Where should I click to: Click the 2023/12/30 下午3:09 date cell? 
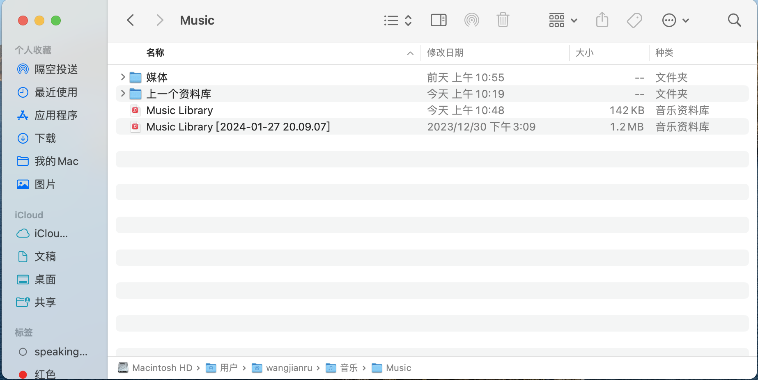[481, 126]
